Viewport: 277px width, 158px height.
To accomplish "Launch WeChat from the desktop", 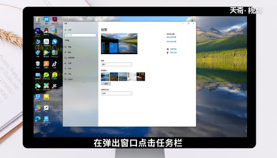I will click(38, 86).
